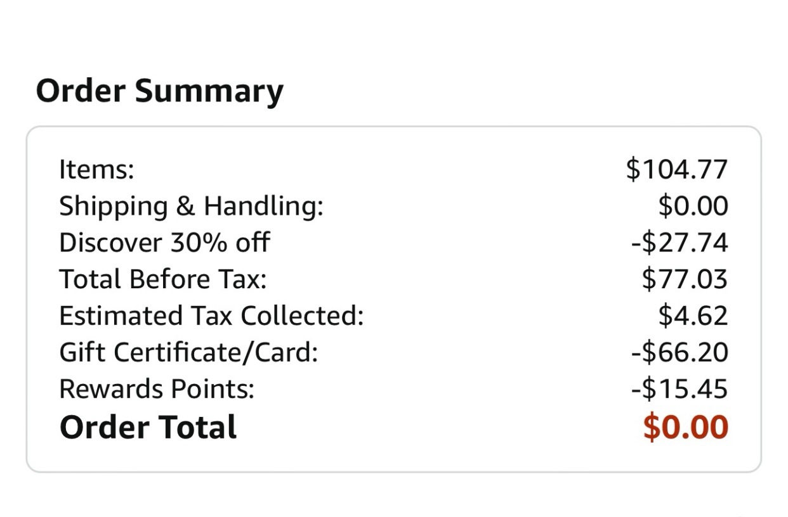Image resolution: width=788 pixels, height=517 pixels.
Task: Click the red $0.00 order total
Action: 686,427
